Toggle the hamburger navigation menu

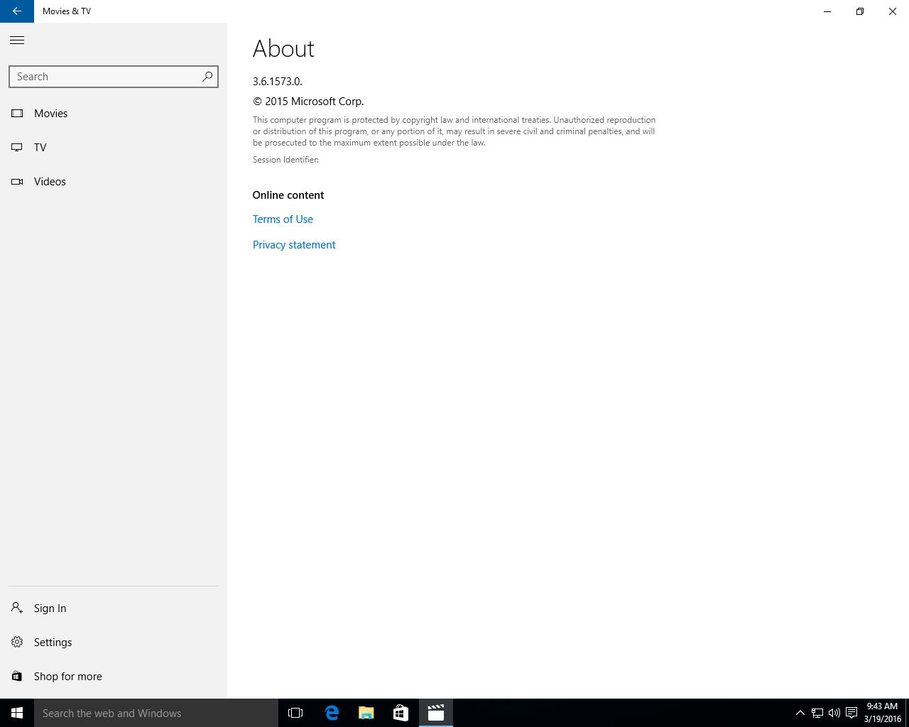tap(17, 40)
